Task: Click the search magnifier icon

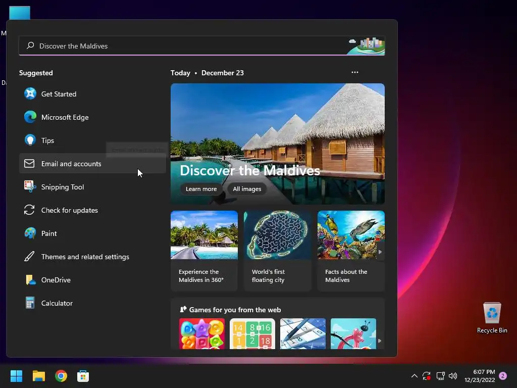Action: 30,45
